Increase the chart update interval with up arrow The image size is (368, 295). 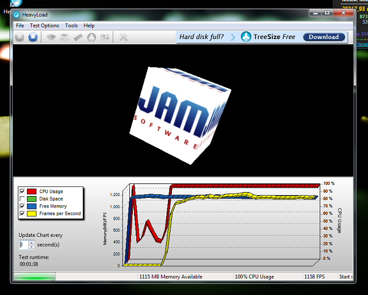tap(32, 243)
